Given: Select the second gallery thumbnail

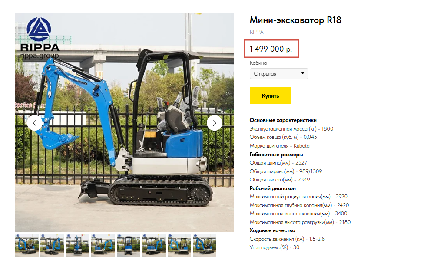Looking at the screenshot, I should pos(52,246).
